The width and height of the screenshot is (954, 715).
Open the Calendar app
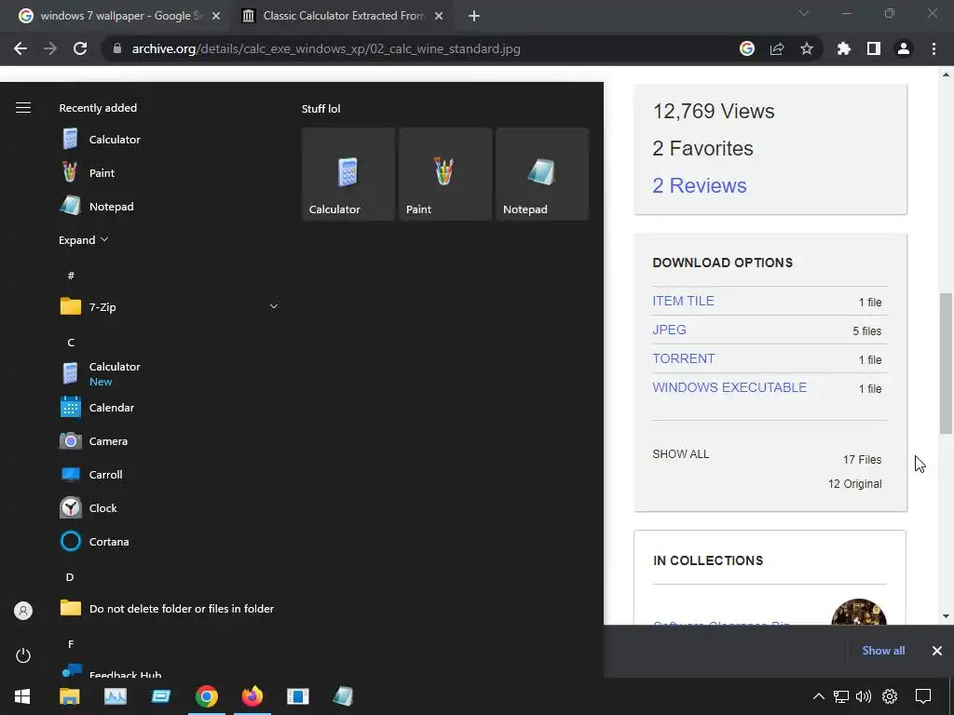click(x=170, y=408)
